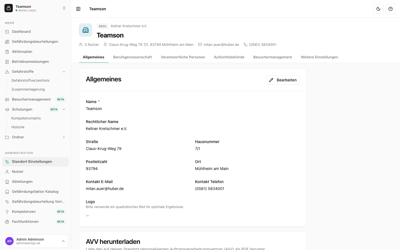Click the Postleitzahl value 93794
The image size is (400, 250).
click(x=92, y=169)
